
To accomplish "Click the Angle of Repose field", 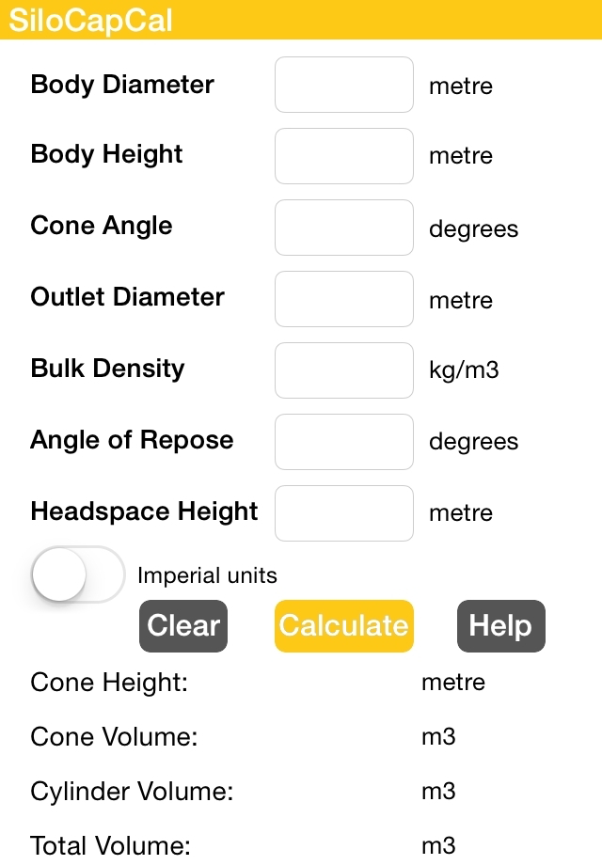I will 343,442.
